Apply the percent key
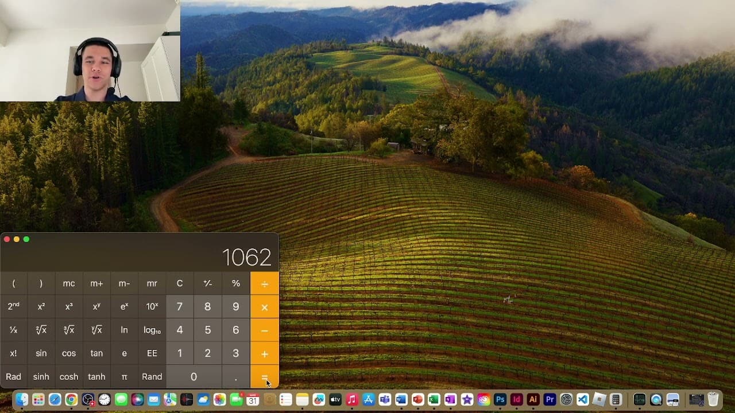 tap(236, 283)
